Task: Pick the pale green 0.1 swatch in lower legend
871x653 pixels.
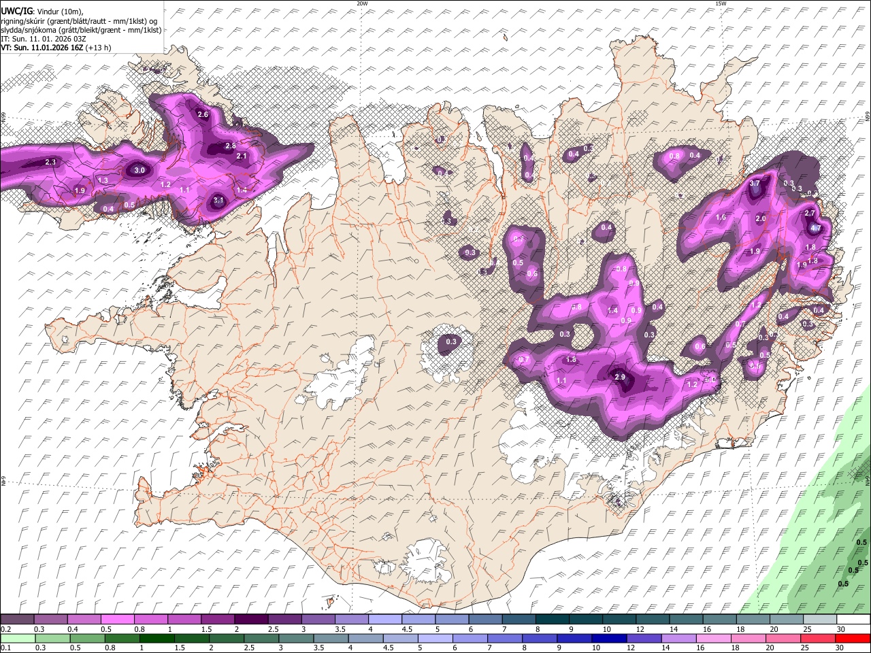Action: (18, 638)
